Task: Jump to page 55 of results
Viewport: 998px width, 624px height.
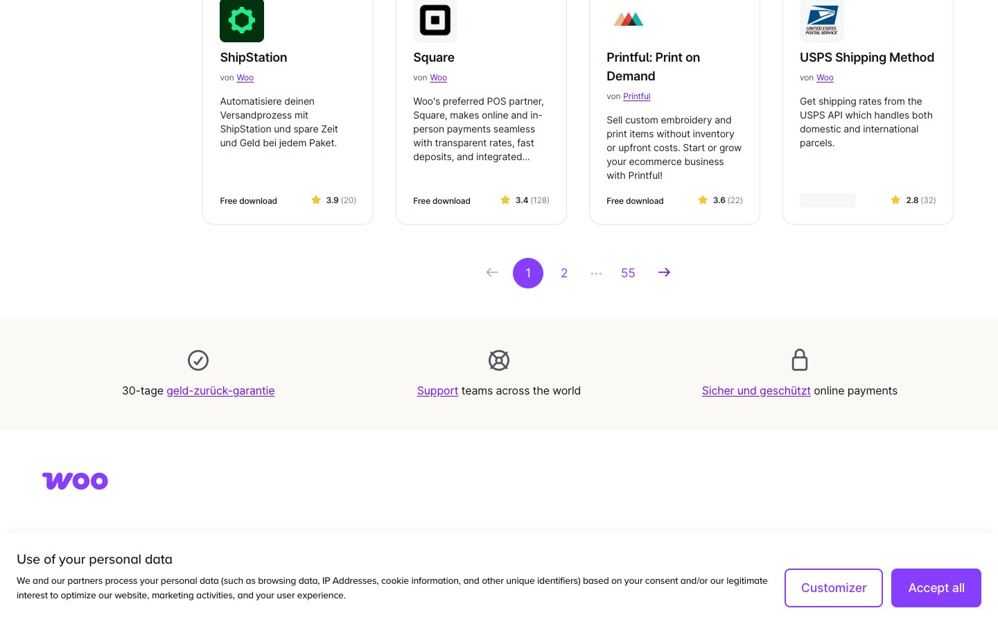Action: point(628,273)
